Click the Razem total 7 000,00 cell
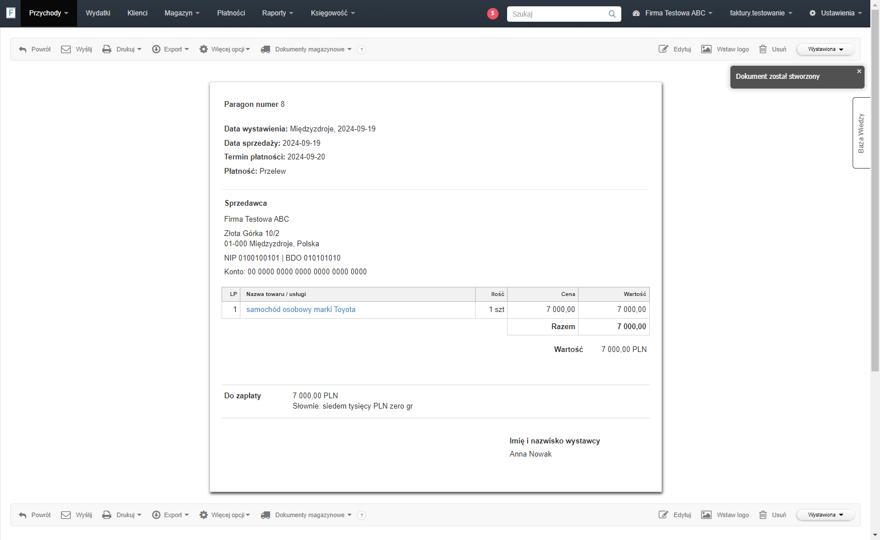880x540 pixels. click(x=614, y=326)
